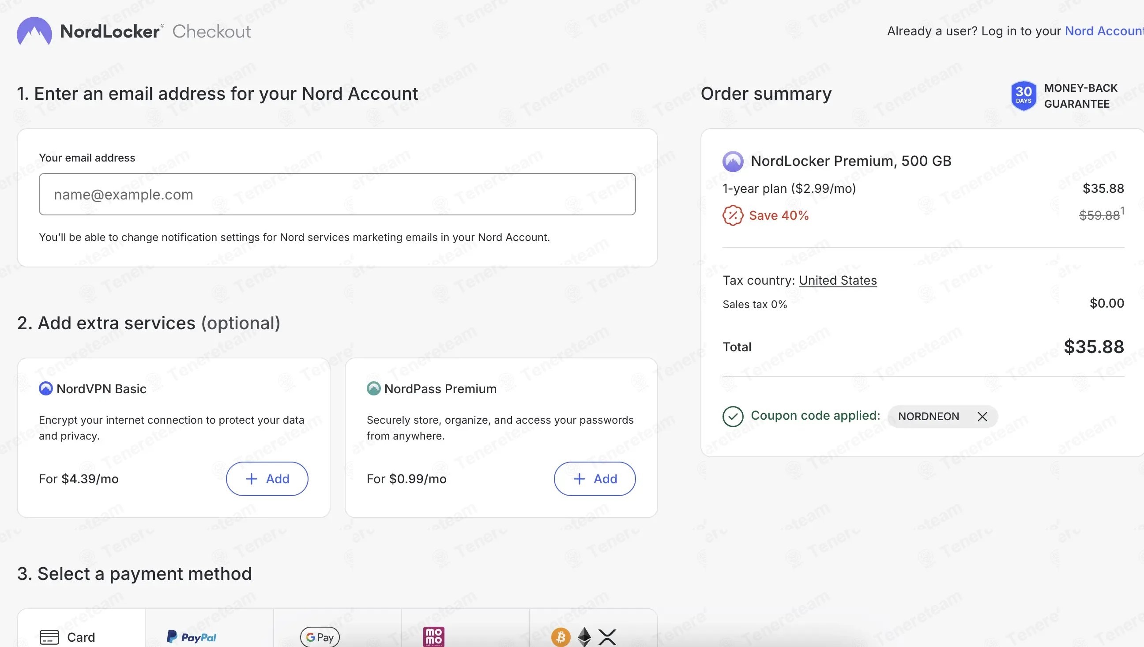
Task: Click the XRP crypto icon
Action: 607,637
